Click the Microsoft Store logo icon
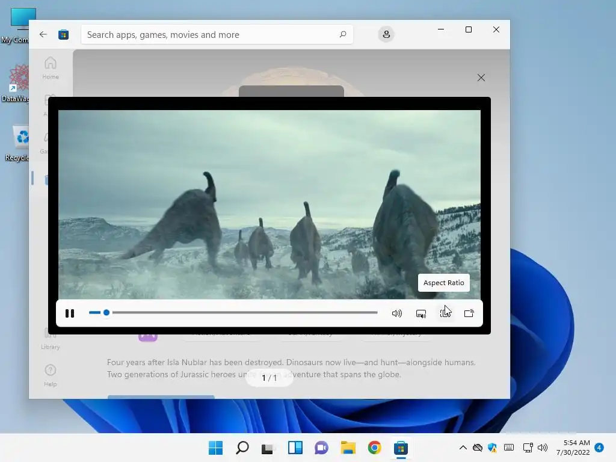This screenshot has height=462, width=616. tap(63, 34)
